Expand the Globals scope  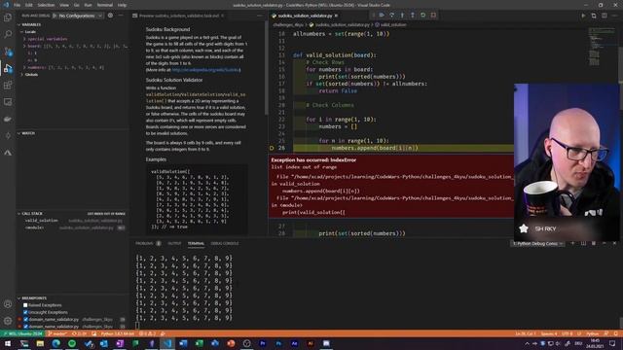coord(31,75)
